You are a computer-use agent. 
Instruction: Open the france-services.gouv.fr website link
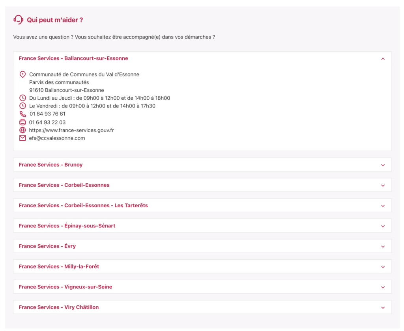click(x=71, y=130)
